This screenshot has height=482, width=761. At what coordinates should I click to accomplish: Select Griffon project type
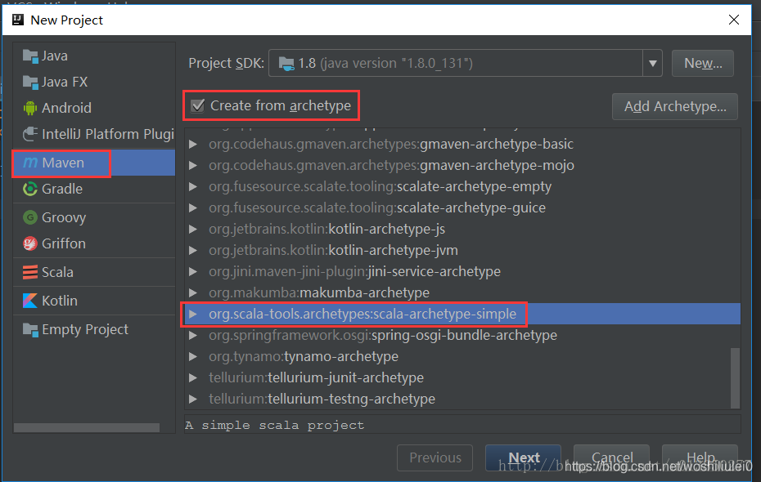94,243
